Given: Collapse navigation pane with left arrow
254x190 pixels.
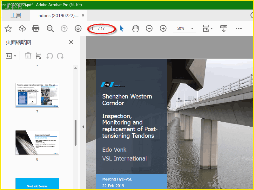Looking at the screenshot, I should (x=83, y=127).
